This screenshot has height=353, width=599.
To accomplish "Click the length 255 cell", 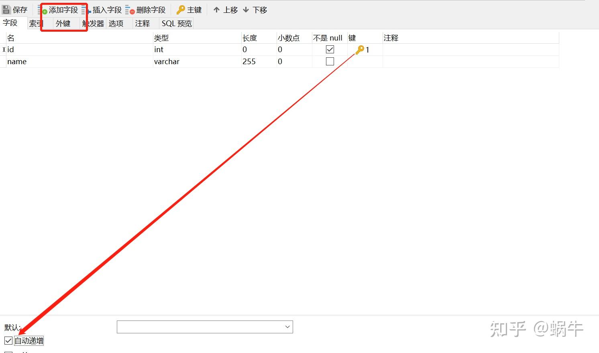I will click(259, 62).
